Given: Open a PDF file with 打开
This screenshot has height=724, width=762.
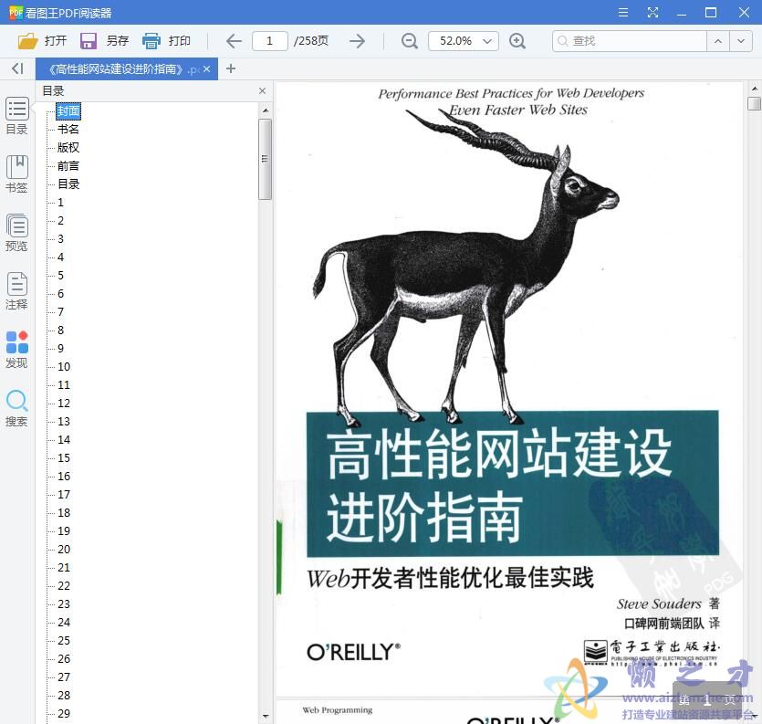Looking at the screenshot, I should [42, 41].
